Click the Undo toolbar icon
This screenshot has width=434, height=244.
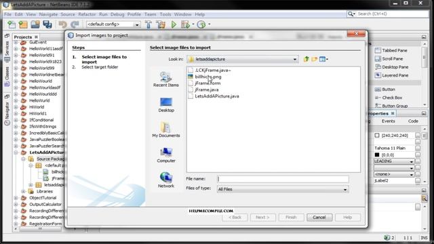63,24
